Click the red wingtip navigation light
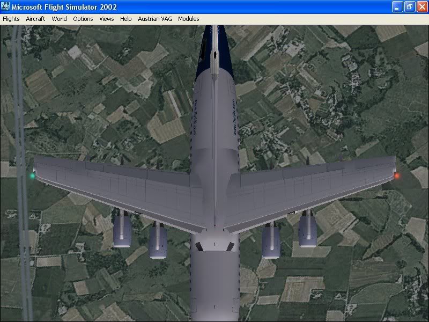The height and width of the screenshot is (322, 429). [397, 175]
